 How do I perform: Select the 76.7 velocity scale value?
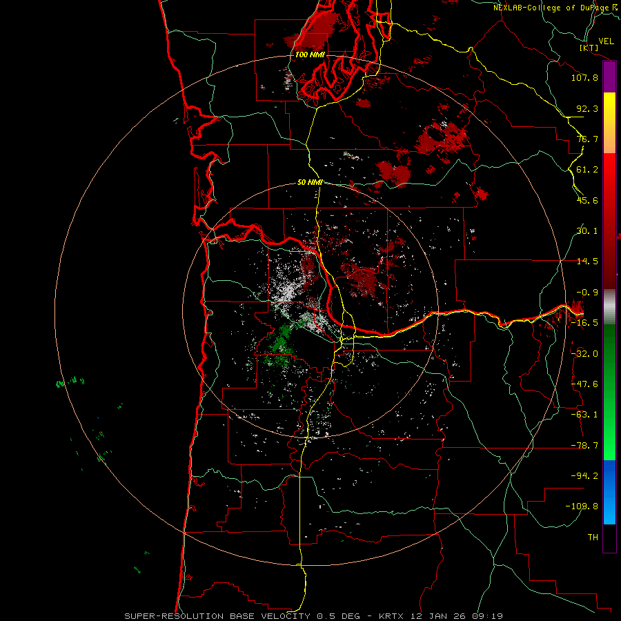(587, 139)
